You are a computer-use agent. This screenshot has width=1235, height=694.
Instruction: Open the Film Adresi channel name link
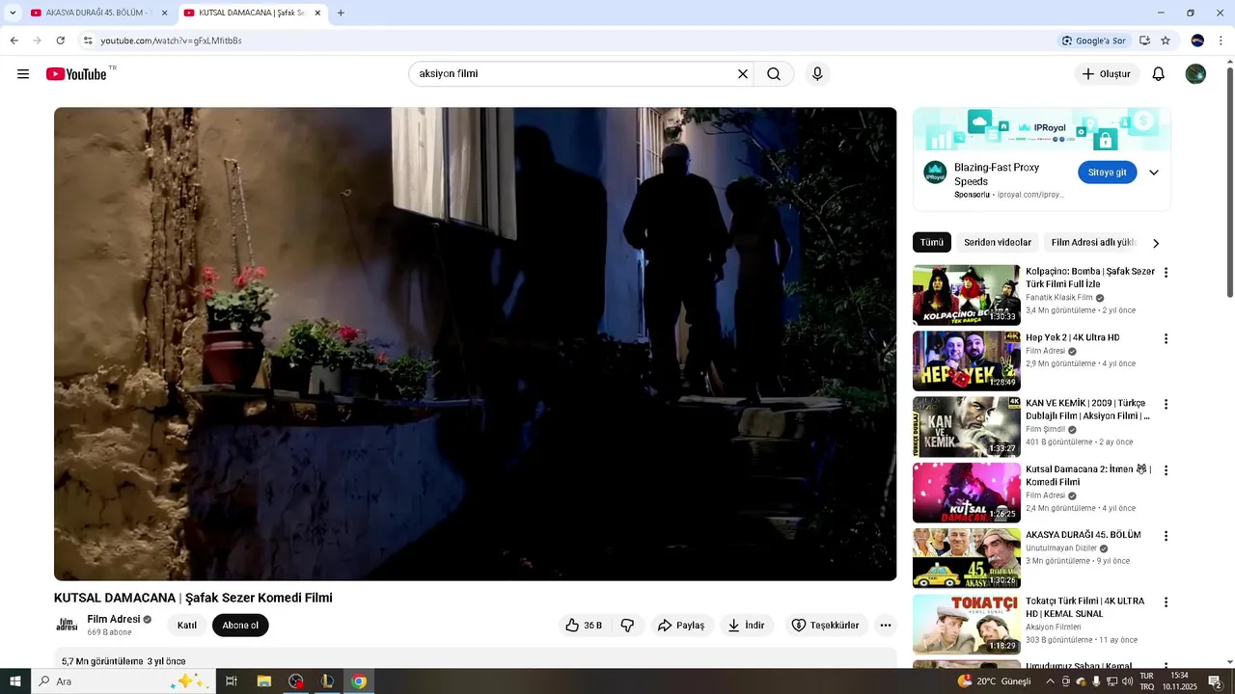pyautogui.click(x=114, y=619)
